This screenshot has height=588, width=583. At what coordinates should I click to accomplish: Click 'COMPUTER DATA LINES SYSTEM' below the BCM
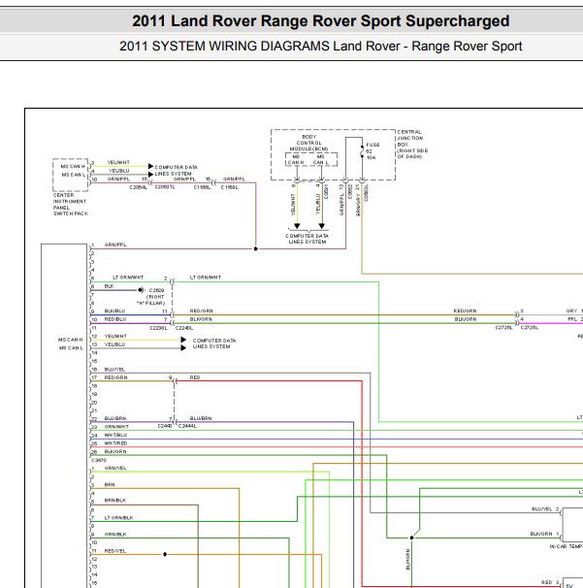pos(308,239)
